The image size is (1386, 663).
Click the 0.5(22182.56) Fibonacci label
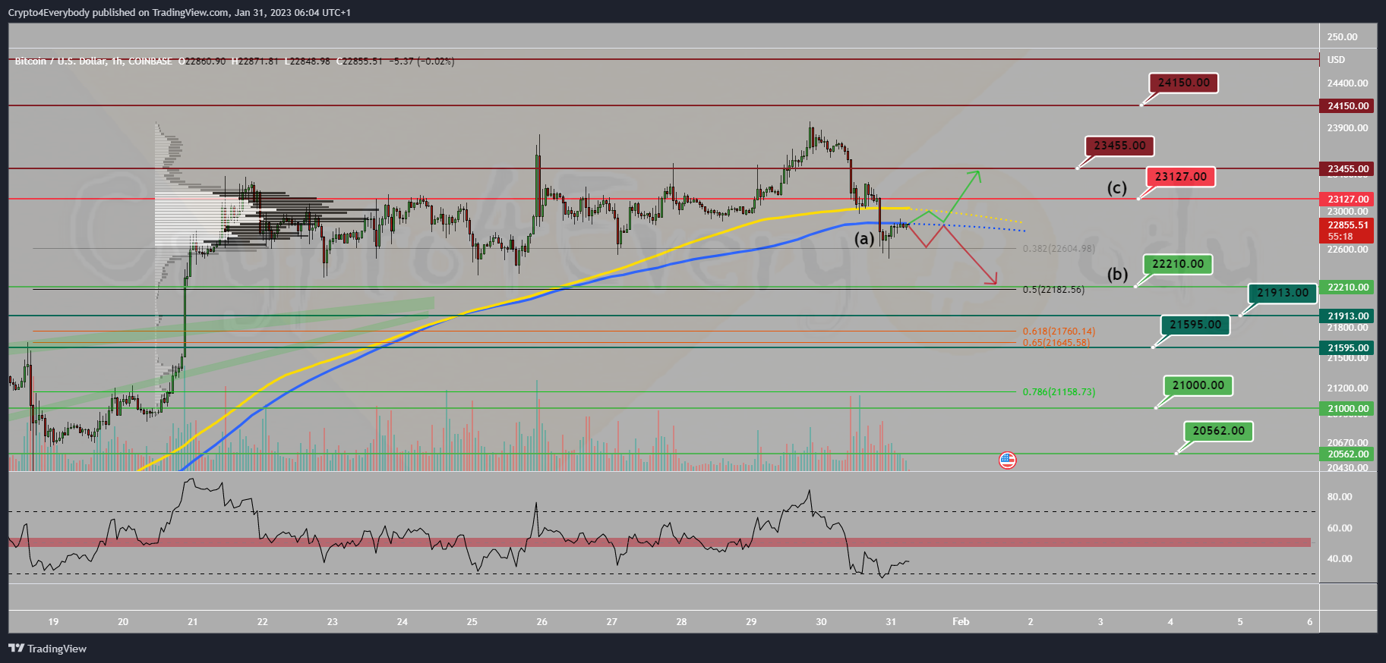tap(1053, 290)
